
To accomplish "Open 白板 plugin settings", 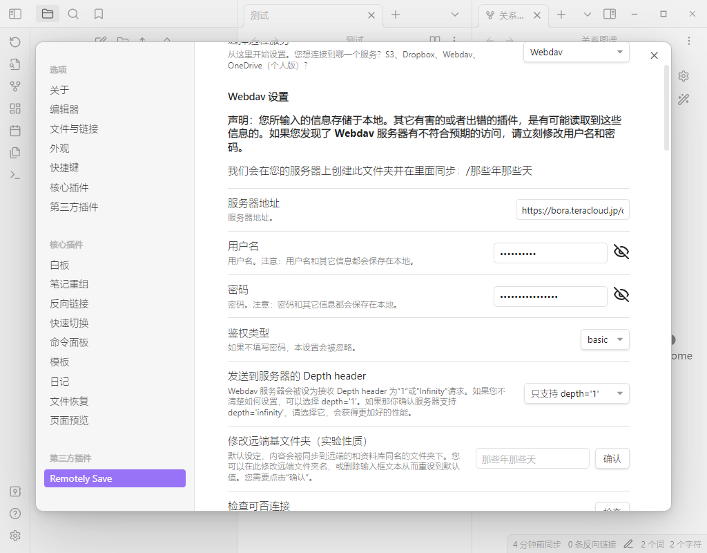I will pos(59,265).
